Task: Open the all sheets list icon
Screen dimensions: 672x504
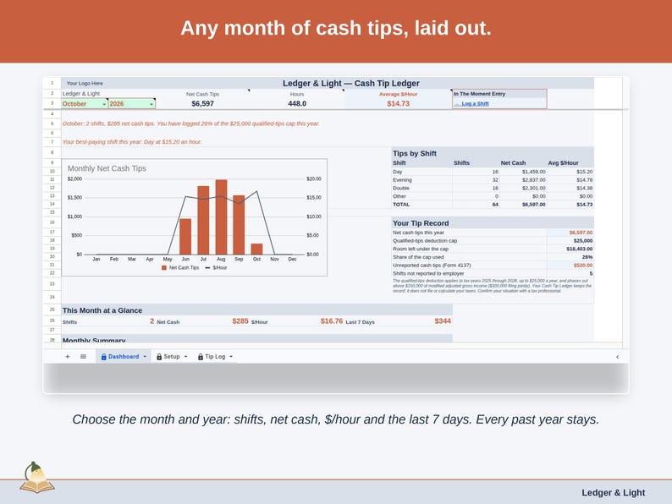Action: (83, 356)
